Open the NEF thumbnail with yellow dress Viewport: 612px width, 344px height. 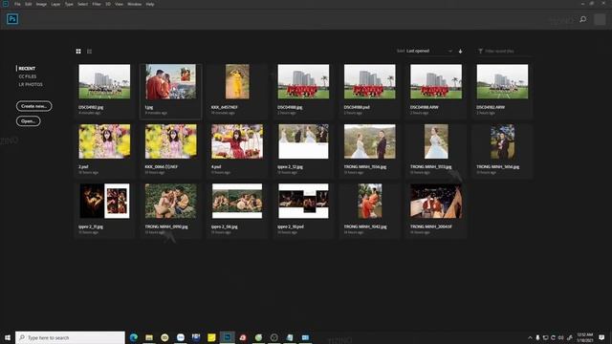click(x=237, y=81)
